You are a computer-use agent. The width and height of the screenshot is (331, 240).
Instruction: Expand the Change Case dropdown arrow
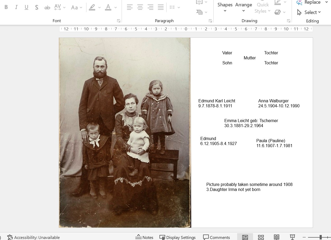coord(81,8)
